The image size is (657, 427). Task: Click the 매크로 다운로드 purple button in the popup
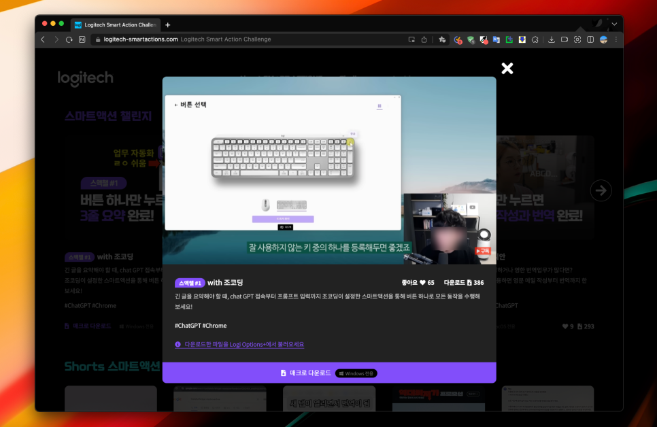(329, 373)
